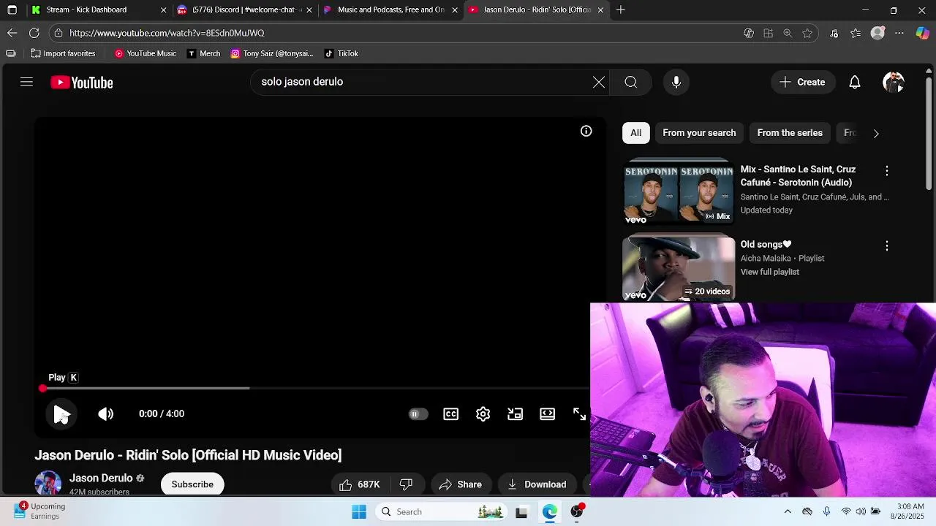936x526 pixels.
Task: Click 'View full playlist' link
Action: [x=769, y=272]
